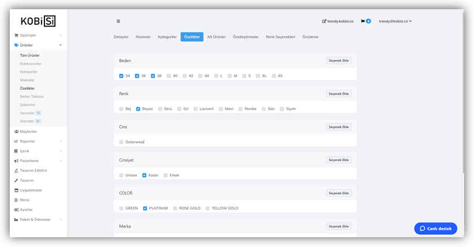The width and height of the screenshot is (474, 247).
Task: Check the size 40 checkbox
Action: pos(169,76)
